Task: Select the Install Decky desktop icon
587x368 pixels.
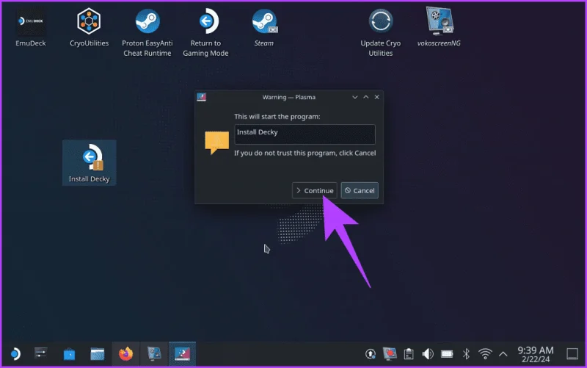Action: [90, 162]
